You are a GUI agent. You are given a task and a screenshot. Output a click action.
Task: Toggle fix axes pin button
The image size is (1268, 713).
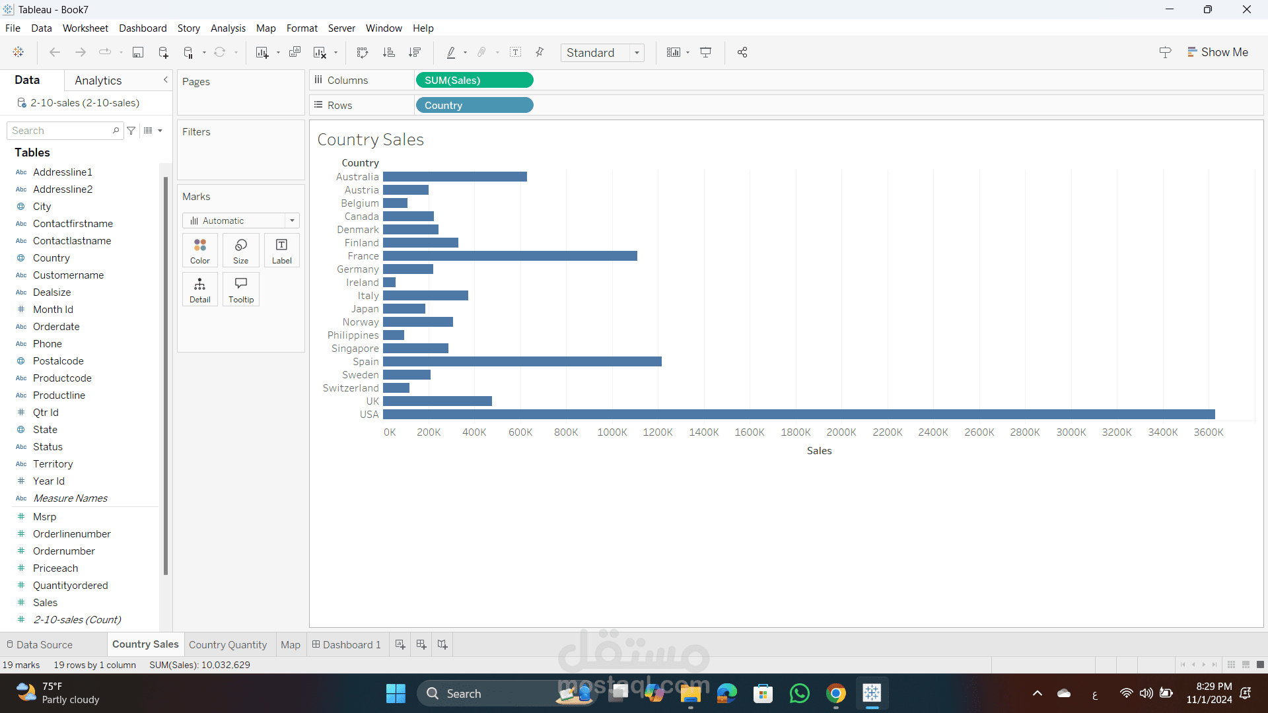click(540, 52)
